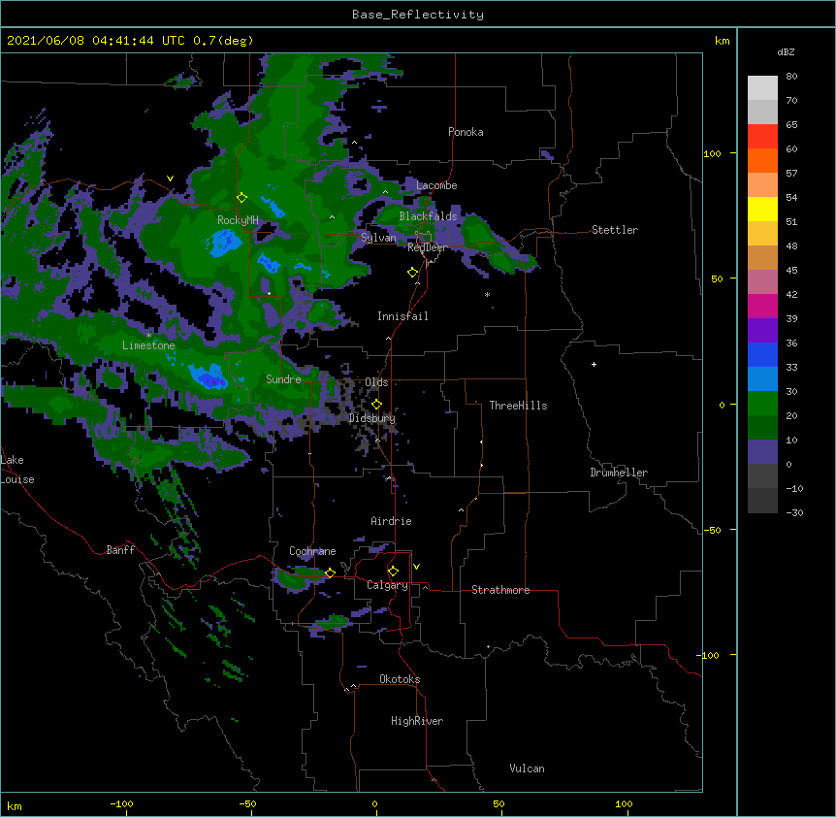836x817 pixels.
Task: Click the Strathmore town label
Action: 500,590
